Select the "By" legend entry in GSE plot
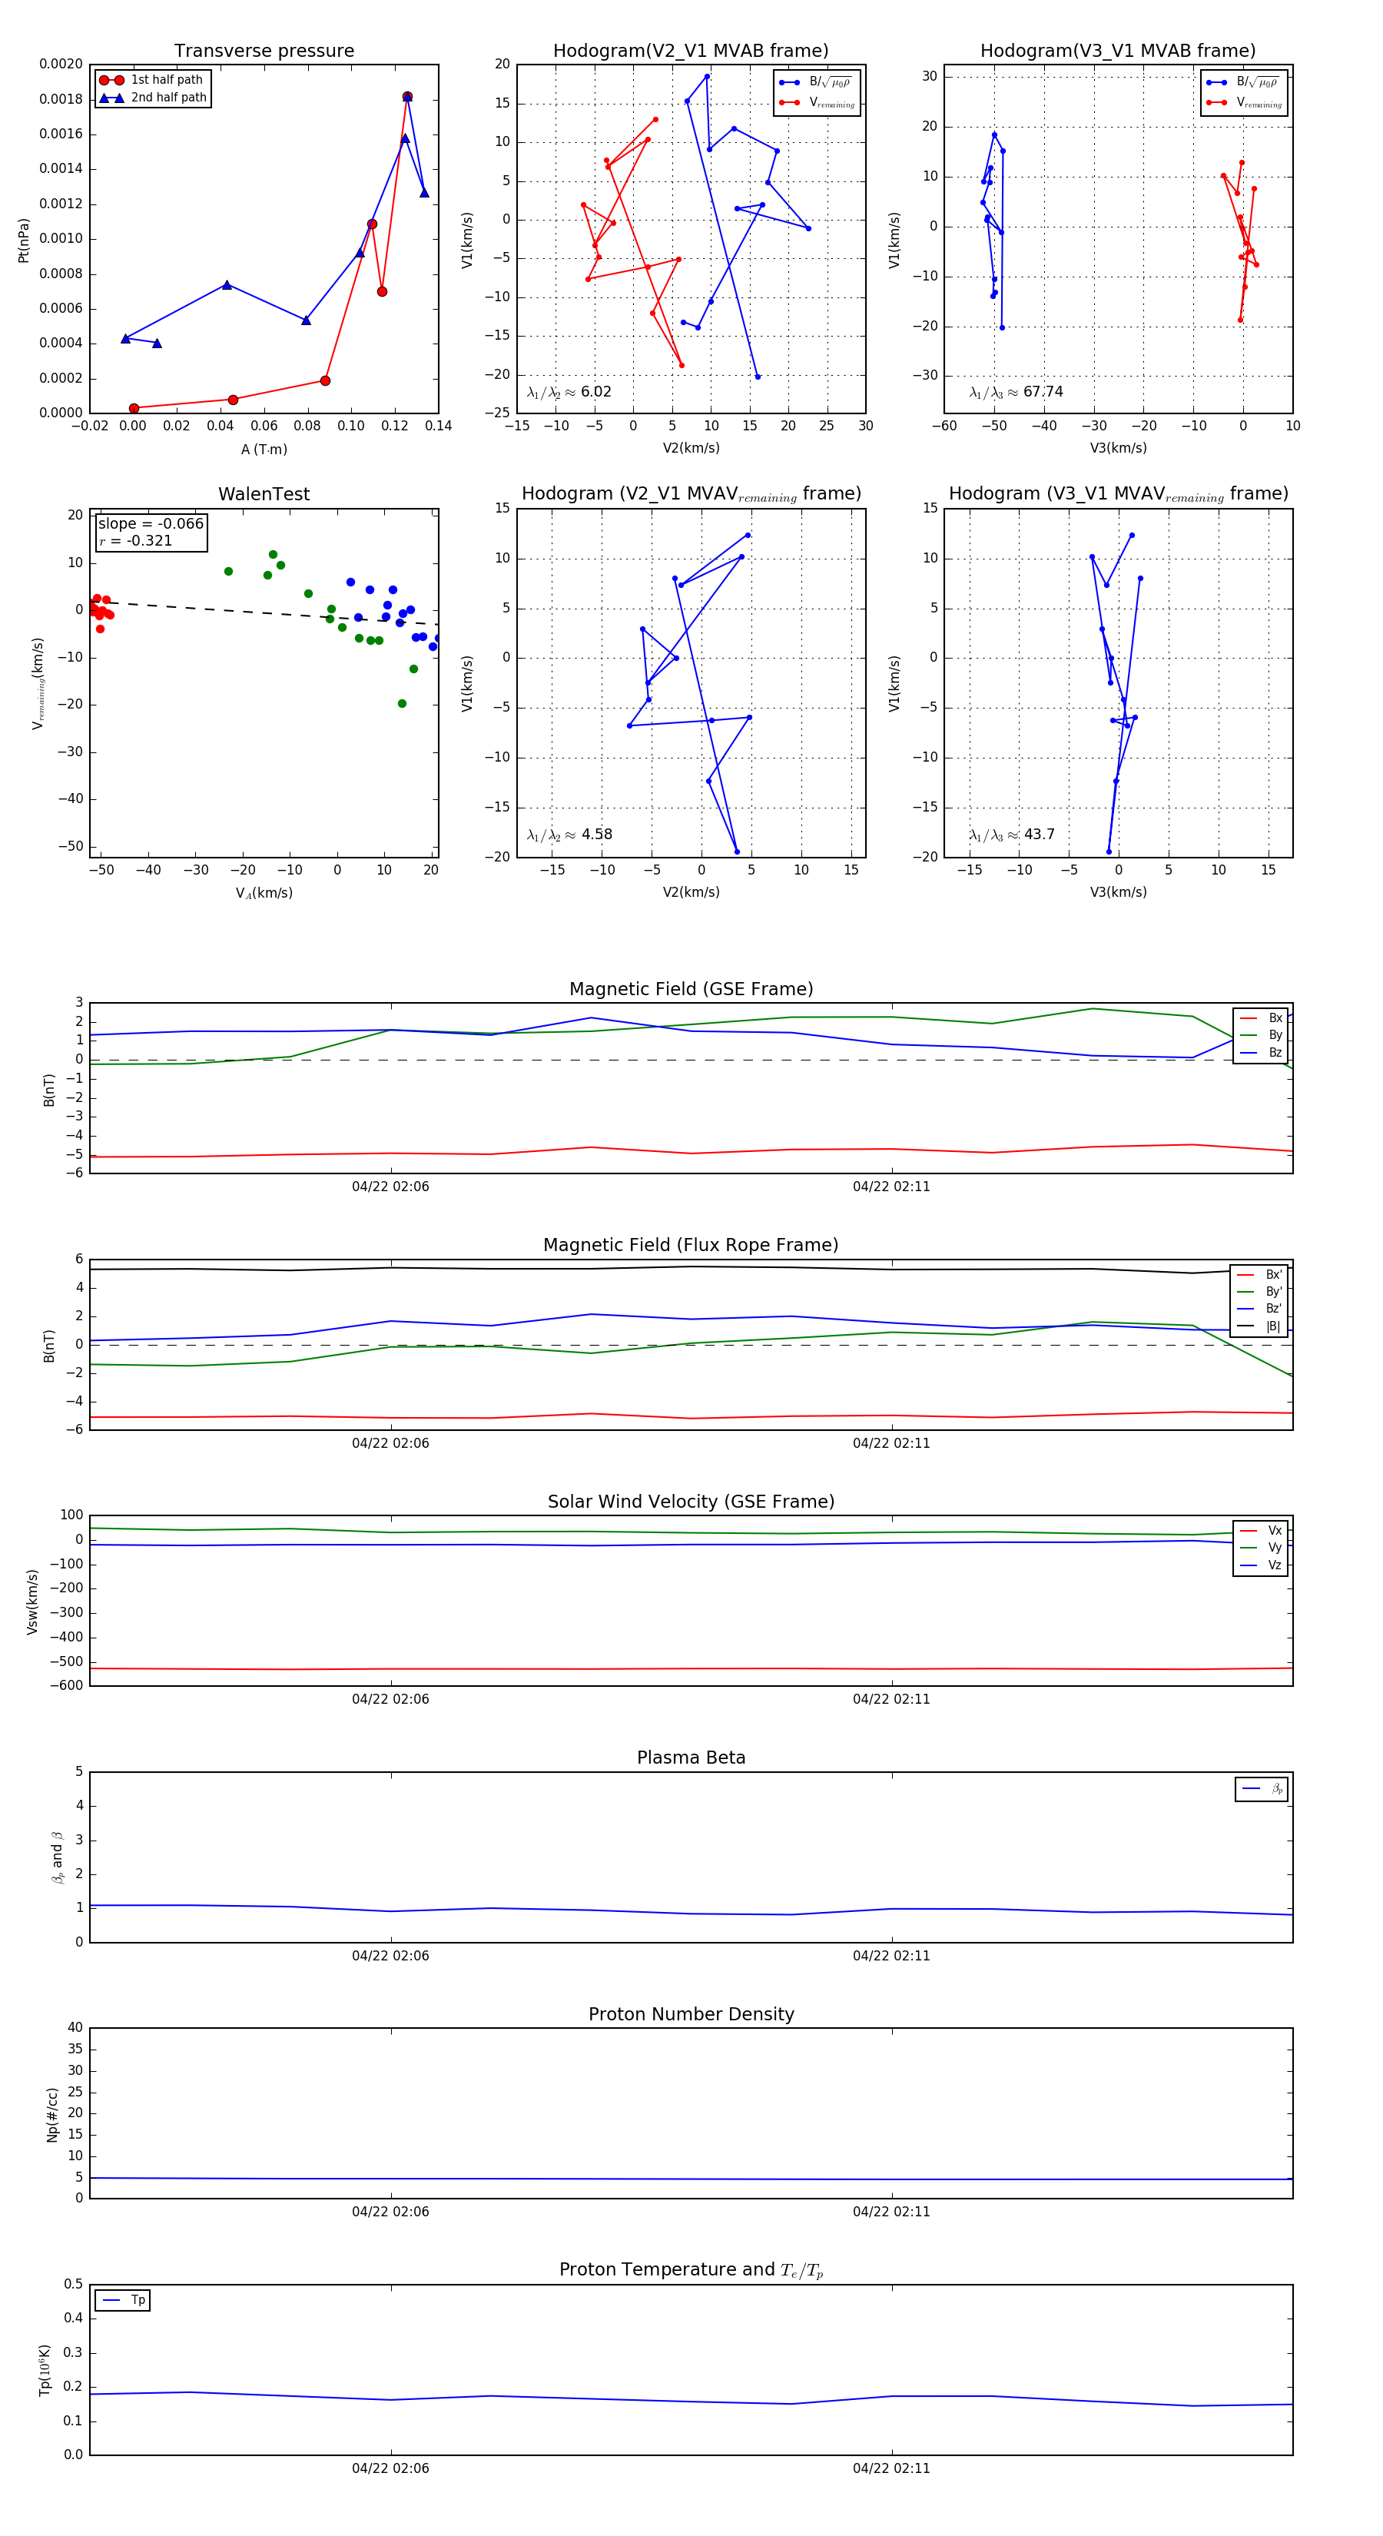The image size is (1383, 2536). [x=1261, y=1036]
